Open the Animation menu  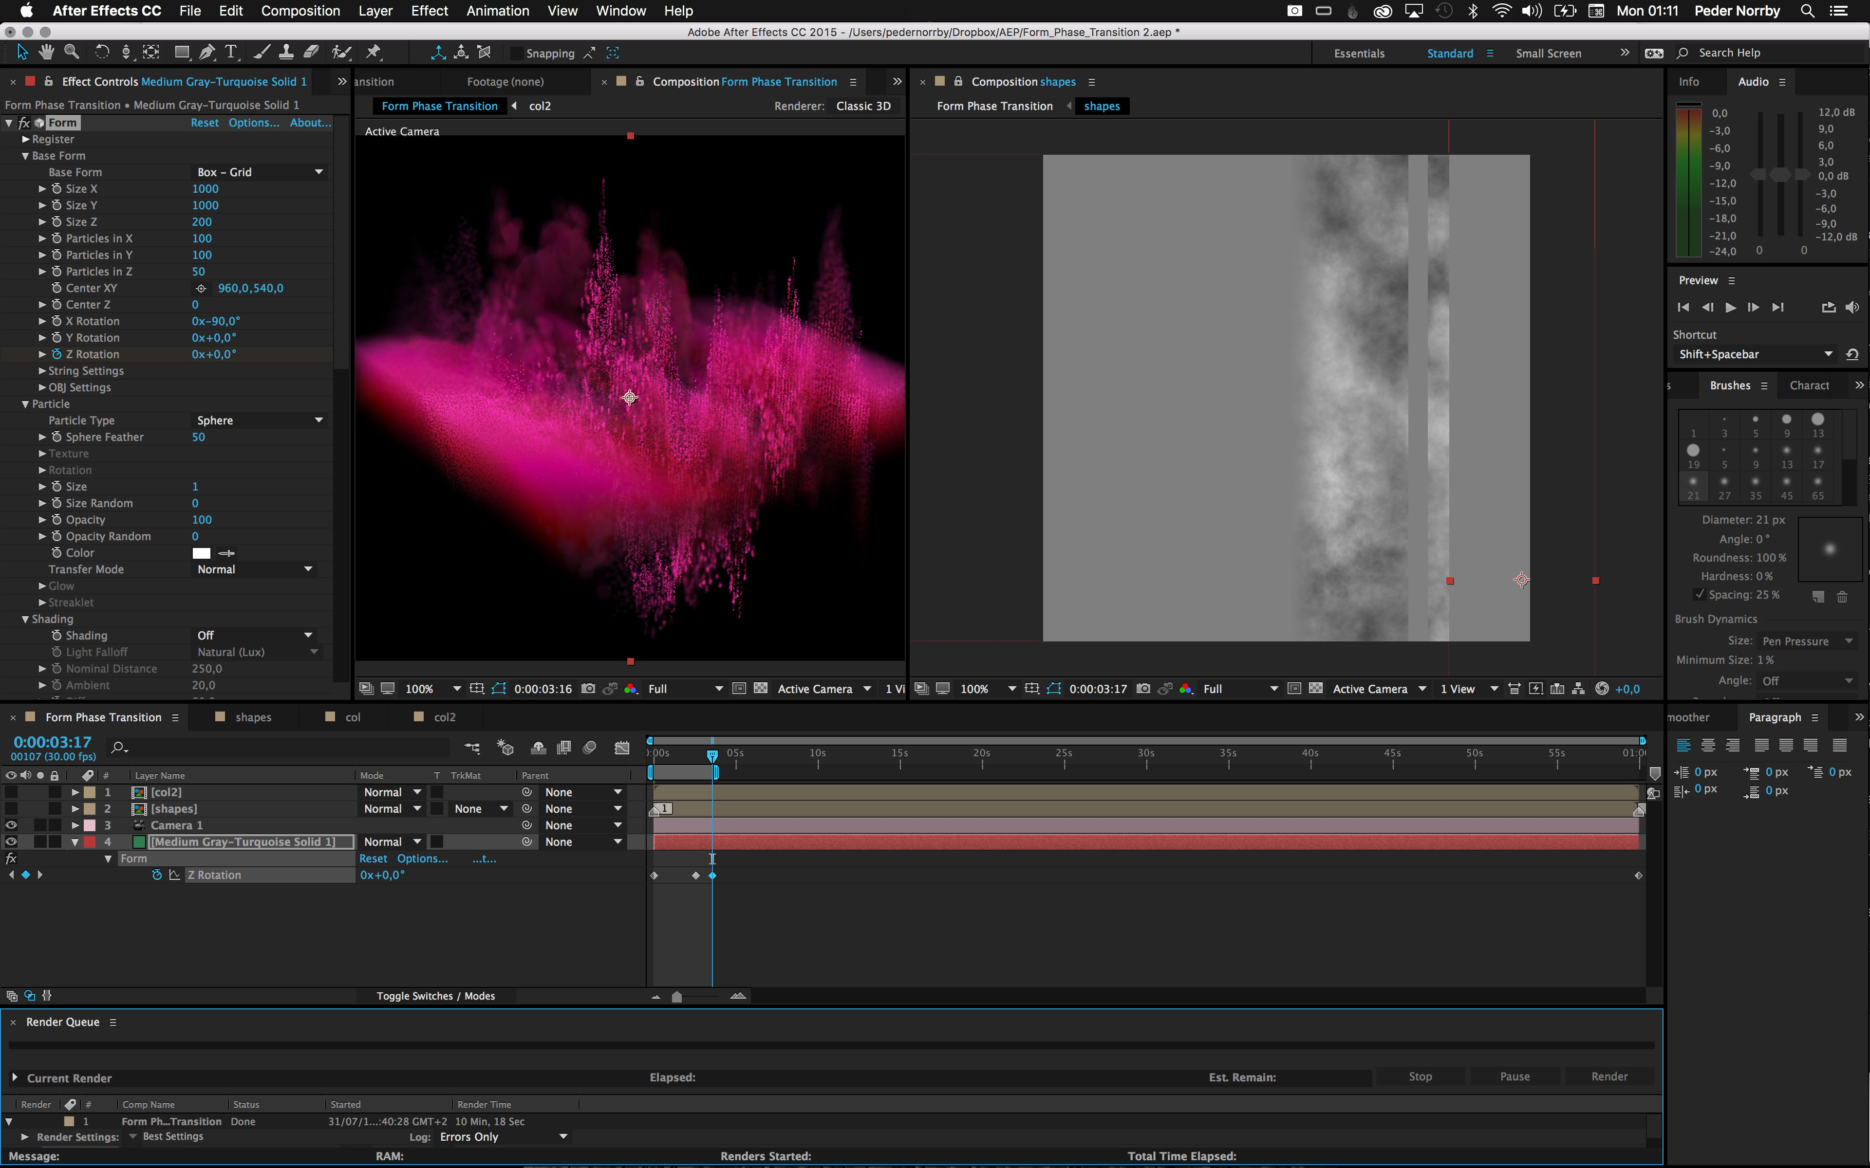point(498,11)
